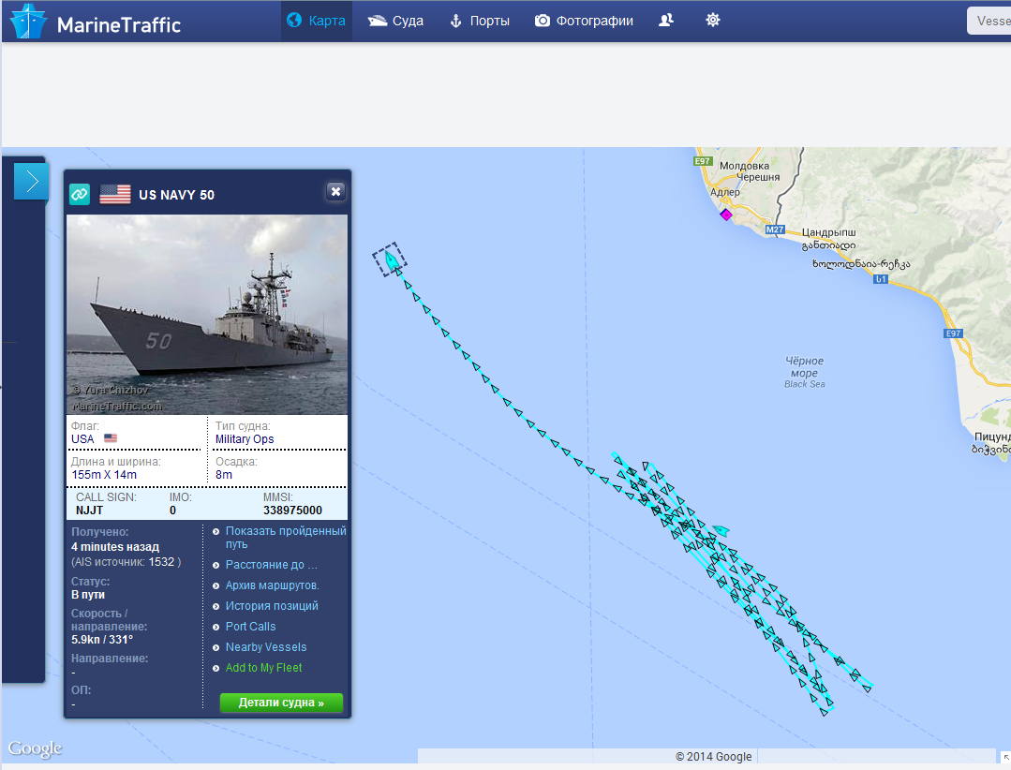Select the highlighted vessel marker on map

pyautogui.click(x=390, y=259)
